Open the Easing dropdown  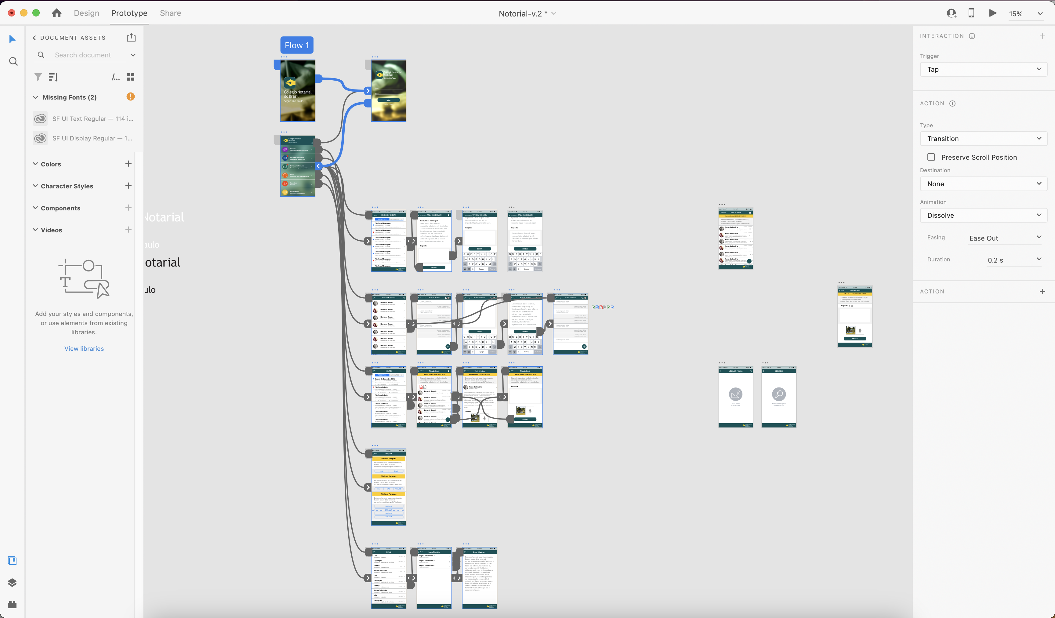1005,238
